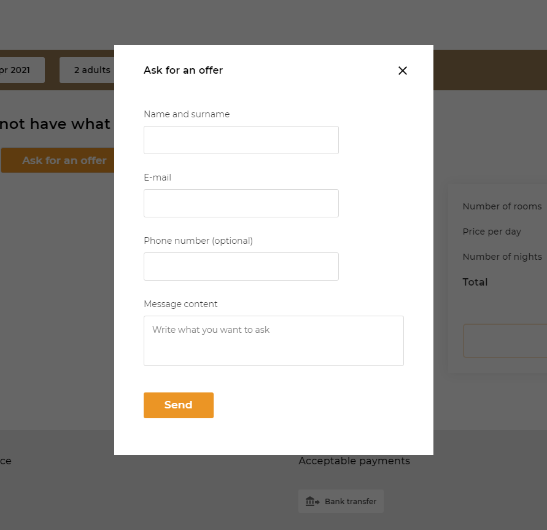Submit the form with the Send button
Viewport: 547px width, 530px height.
(179, 405)
